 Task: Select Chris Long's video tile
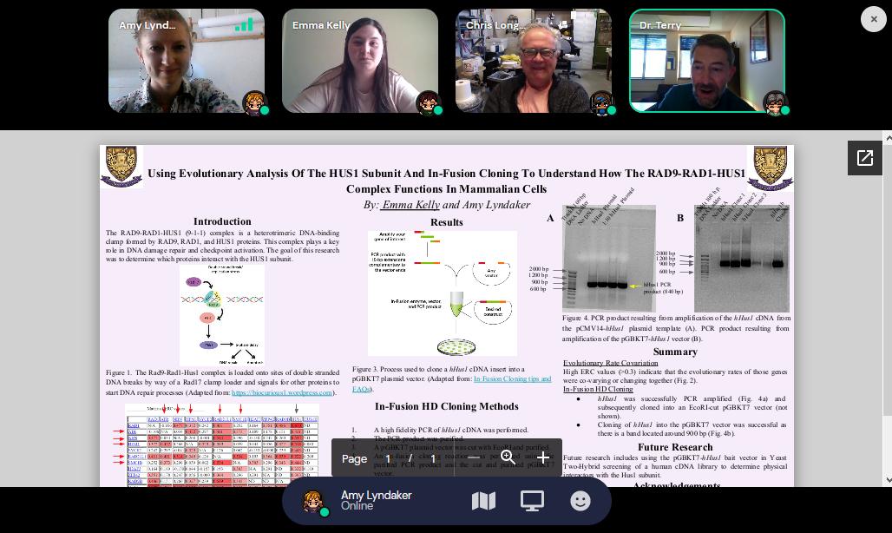point(534,61)
